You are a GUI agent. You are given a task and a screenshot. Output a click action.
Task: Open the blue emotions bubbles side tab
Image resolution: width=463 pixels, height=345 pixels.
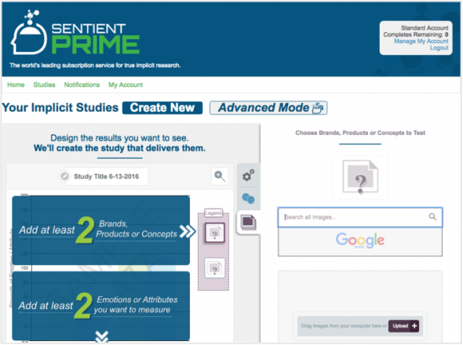tap(248, 198)
